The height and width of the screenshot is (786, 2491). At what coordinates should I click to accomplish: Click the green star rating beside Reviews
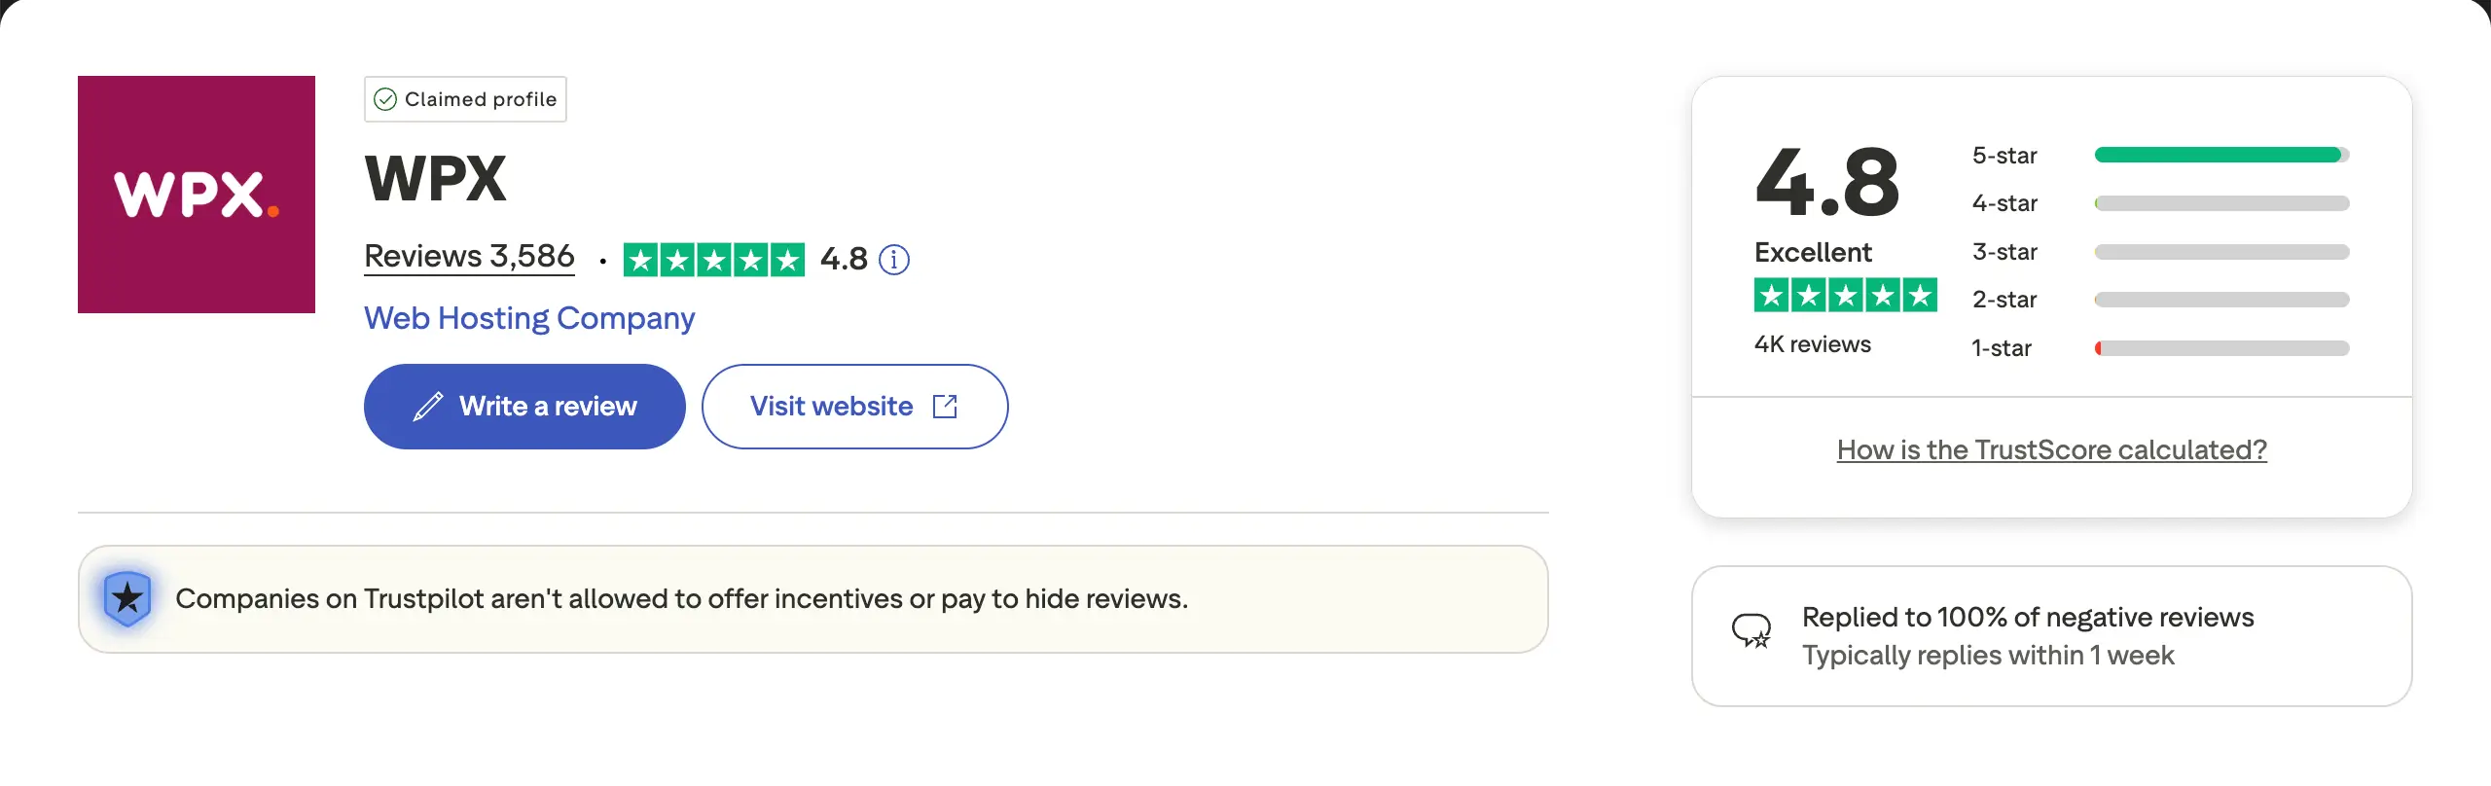pyautogui.click(x=713, y=260)
